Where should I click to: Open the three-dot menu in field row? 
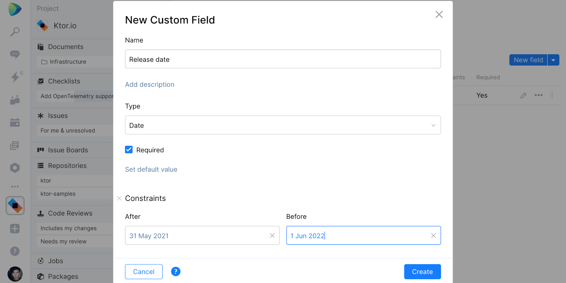(x=538, y=95)
